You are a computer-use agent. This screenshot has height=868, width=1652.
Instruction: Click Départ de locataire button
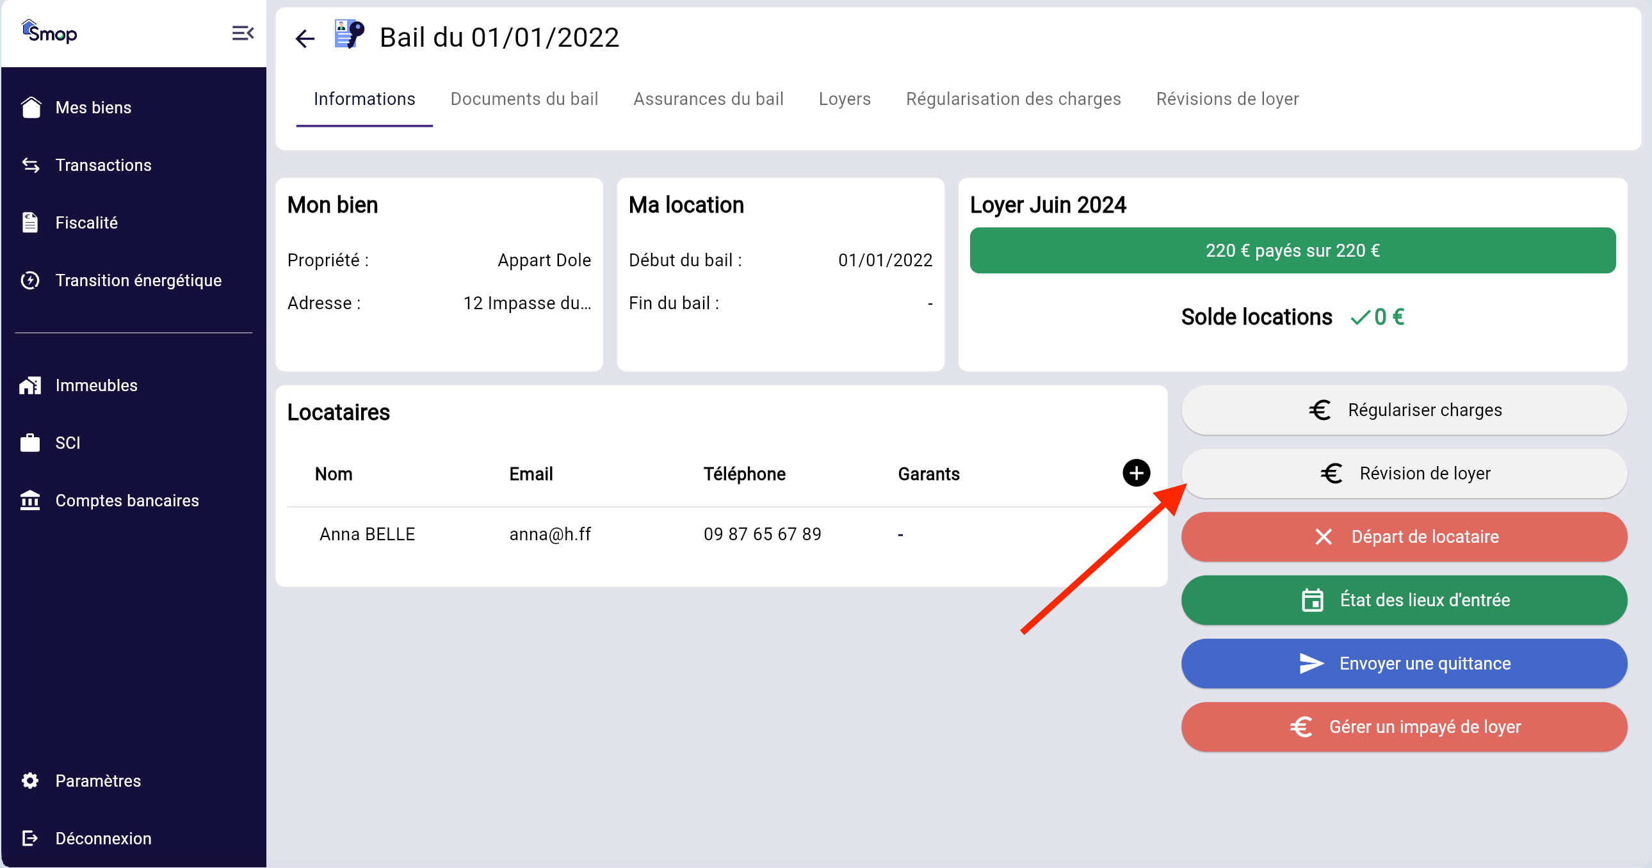(x=1403, y=536)
